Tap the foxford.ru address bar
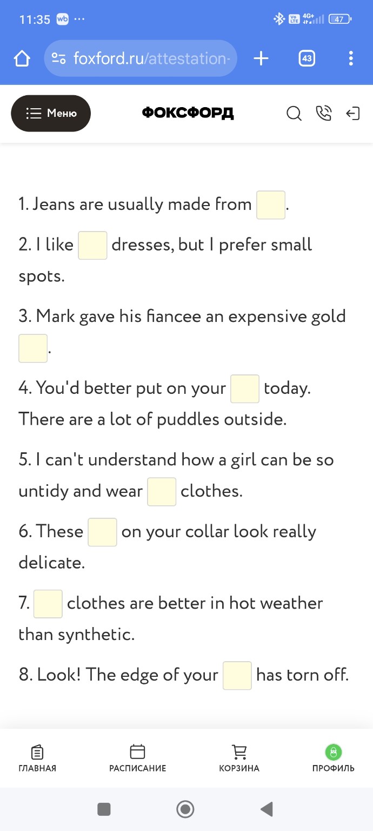Screen dimensions: 373x831 (141, 58)
